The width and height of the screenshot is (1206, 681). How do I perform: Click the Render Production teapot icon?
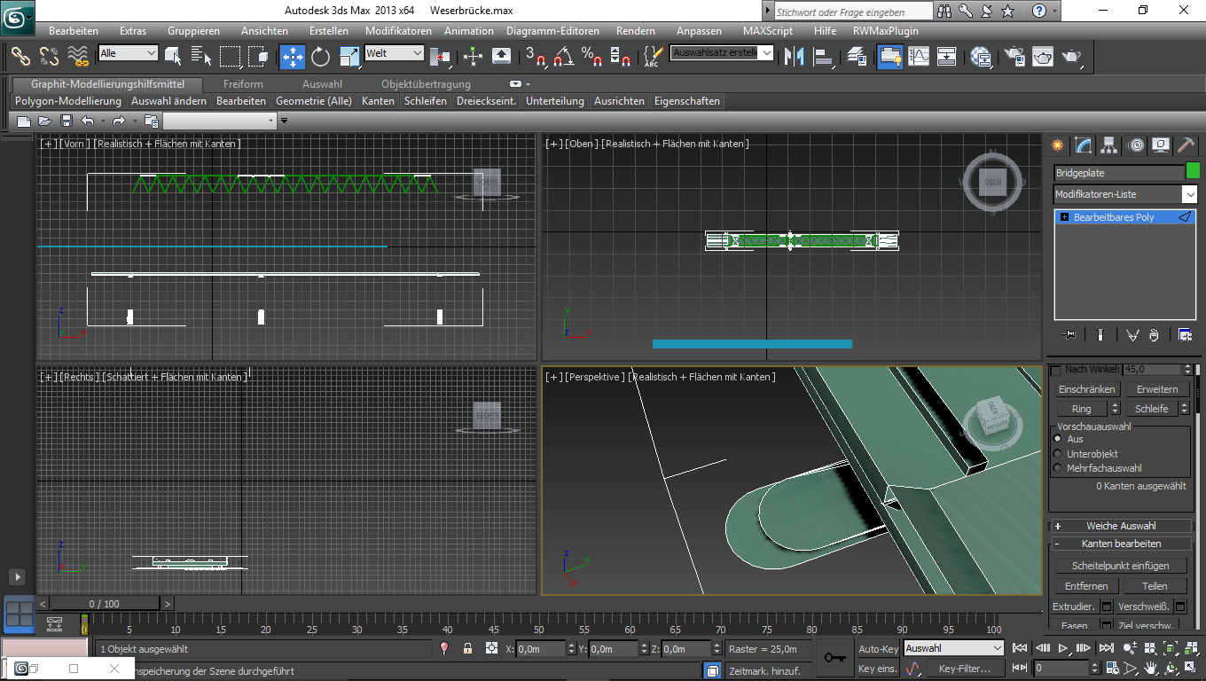pos(1072,57)
